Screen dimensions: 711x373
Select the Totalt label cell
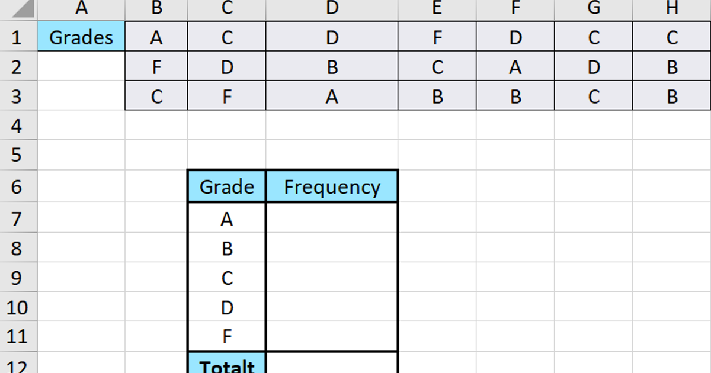pyautogui.click(x=226, y=365)
